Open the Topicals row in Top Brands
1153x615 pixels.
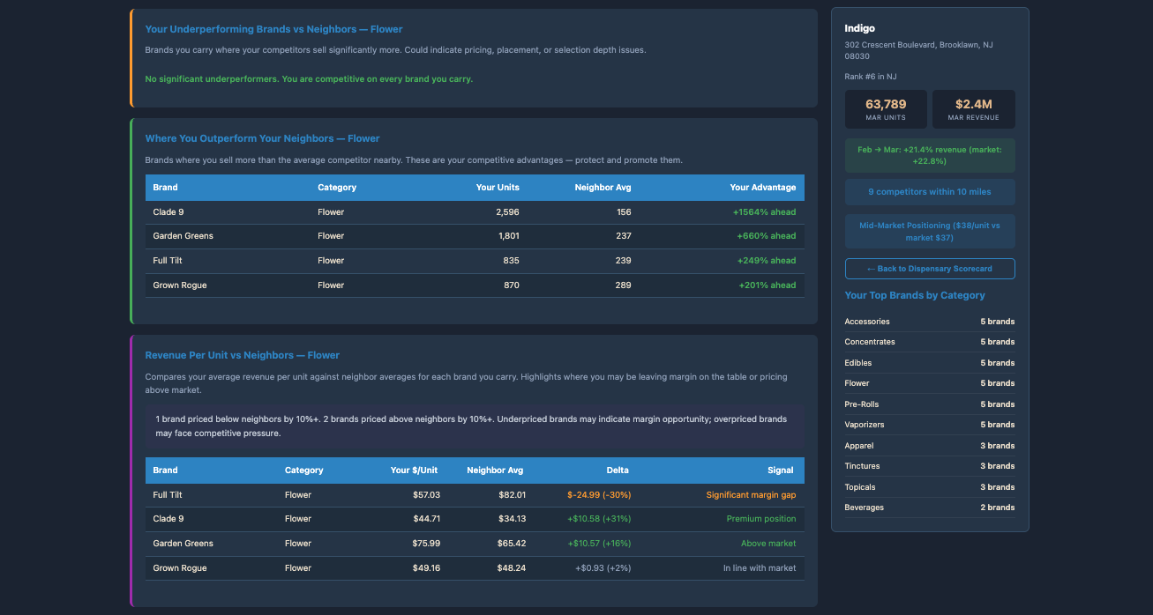930,487
